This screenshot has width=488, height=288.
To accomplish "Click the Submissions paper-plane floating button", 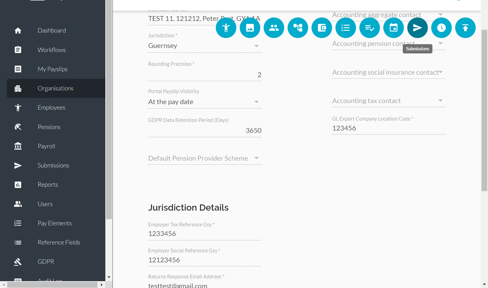I will coord(418,28).
